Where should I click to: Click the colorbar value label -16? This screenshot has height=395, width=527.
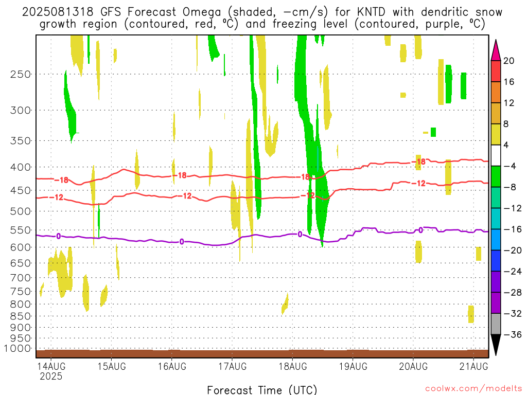tap(513, 229)
